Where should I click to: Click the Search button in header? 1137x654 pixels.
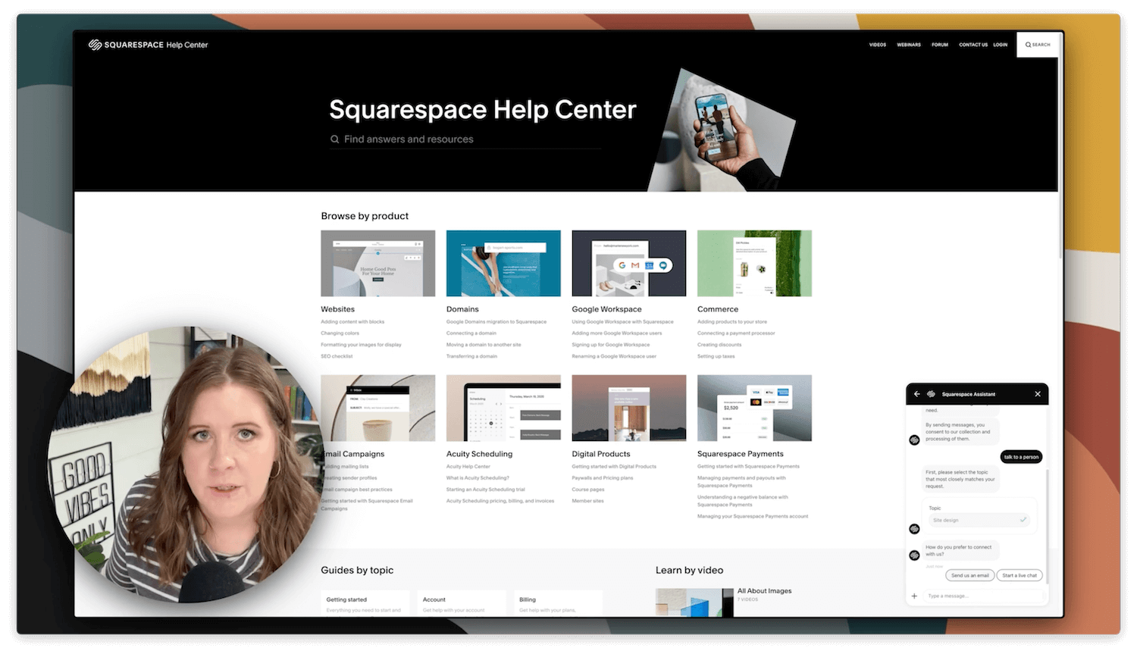(x=1038, y=45)
